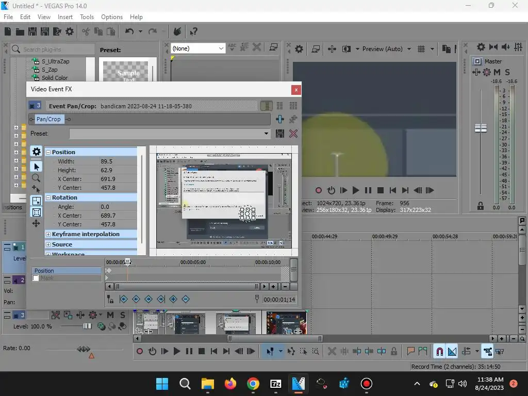Open the (None) combo box
Screen dimensions: 528x396
pos(197,48)
